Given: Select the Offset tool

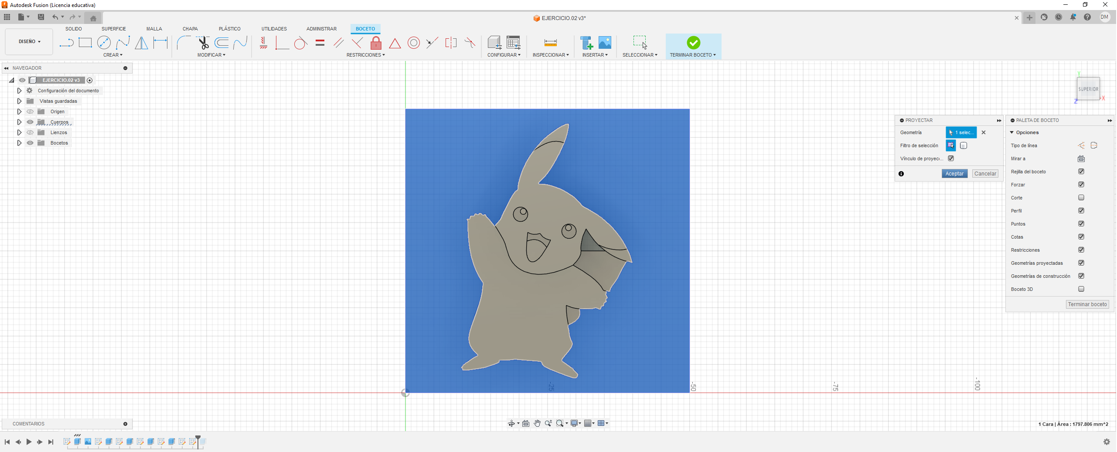Looking at the screenshot, I should point(221,43).
